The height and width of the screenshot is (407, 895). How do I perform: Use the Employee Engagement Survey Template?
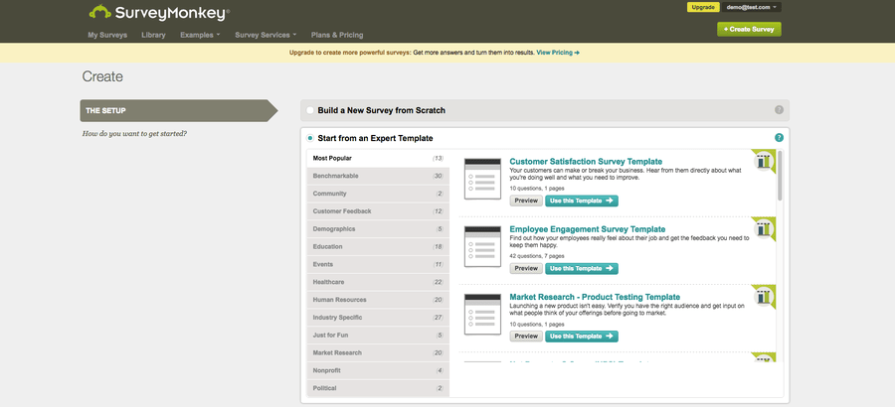coord(582,268)
